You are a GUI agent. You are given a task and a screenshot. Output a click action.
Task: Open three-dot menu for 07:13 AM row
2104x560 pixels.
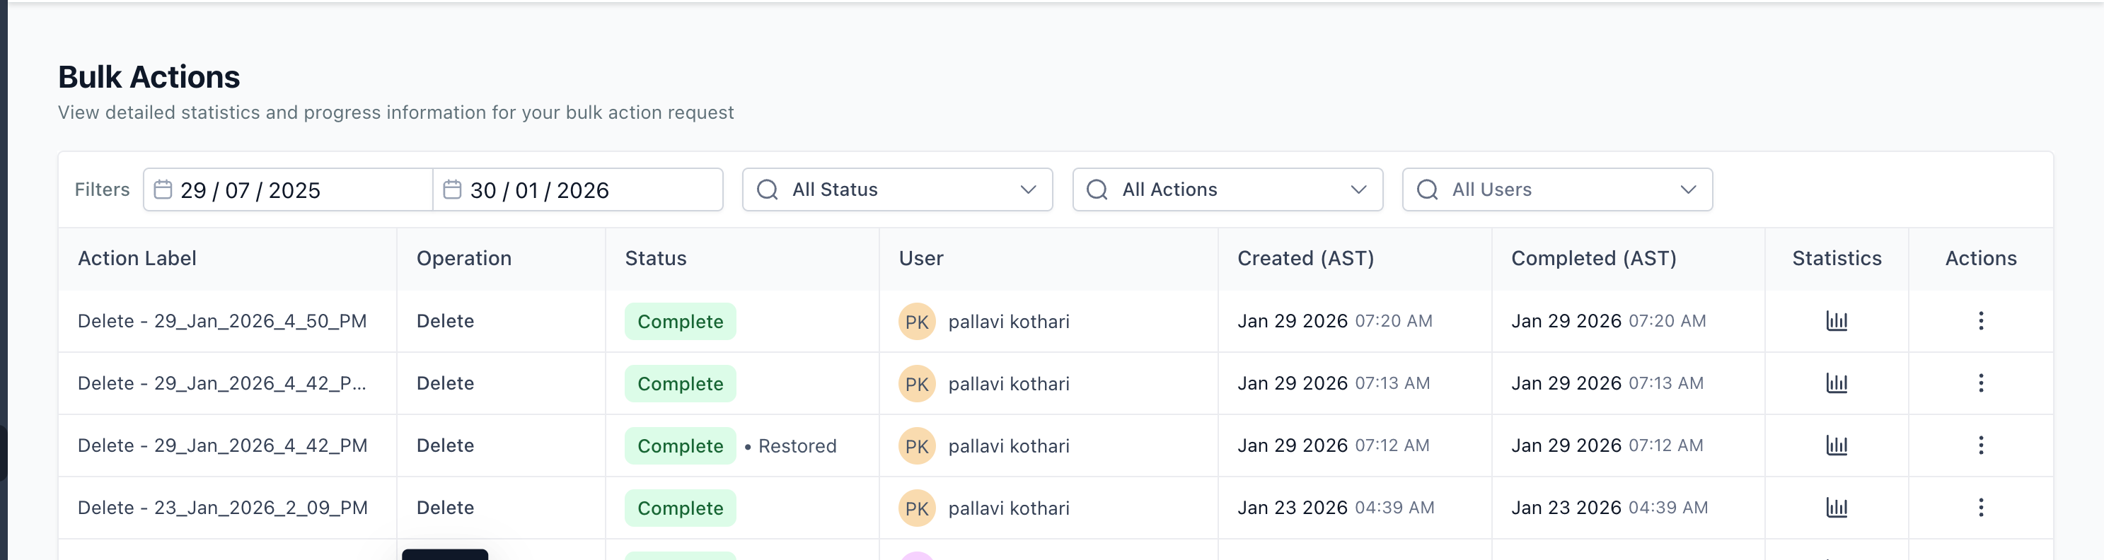(1980, 383)
